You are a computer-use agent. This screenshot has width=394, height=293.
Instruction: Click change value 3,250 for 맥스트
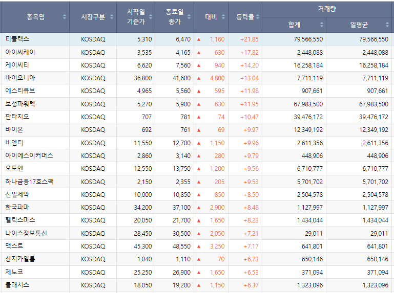pyautogui.click(x=217, y=246)
